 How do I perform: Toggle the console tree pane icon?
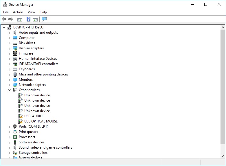20,19
